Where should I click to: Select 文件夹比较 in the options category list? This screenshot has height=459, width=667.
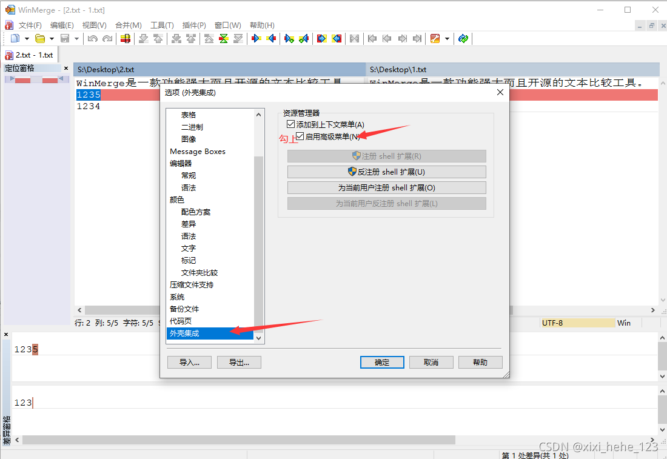tap(199, 273)
